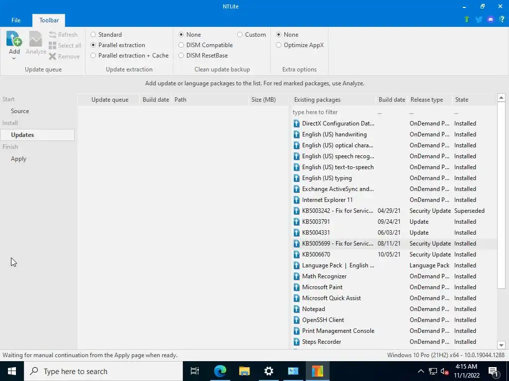Click the packages list scroll down arrow
509x381 pixels.
(x=501, y=345)
